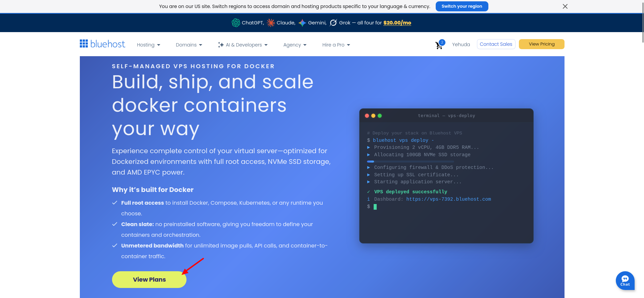Click the View Pricing button

pos(542,44)
